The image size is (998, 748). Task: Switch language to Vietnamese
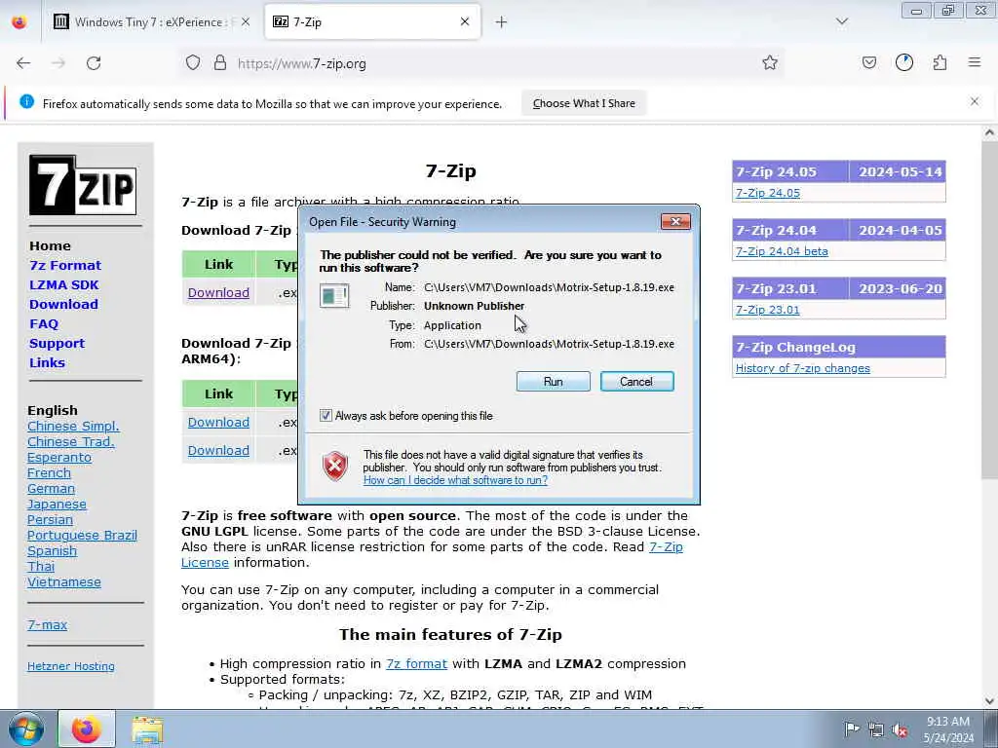(x=63, y=582)
